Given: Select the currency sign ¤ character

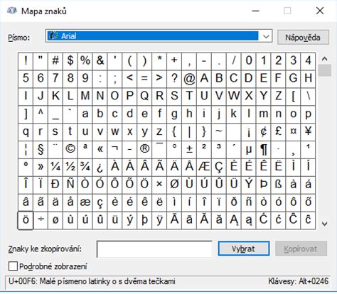Looking at the screenshot, I should pyautogui.click(x=293, y=131).
